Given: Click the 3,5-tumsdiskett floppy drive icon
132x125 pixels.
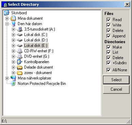Looking at the screenshot, I should [x=20, y=29].
